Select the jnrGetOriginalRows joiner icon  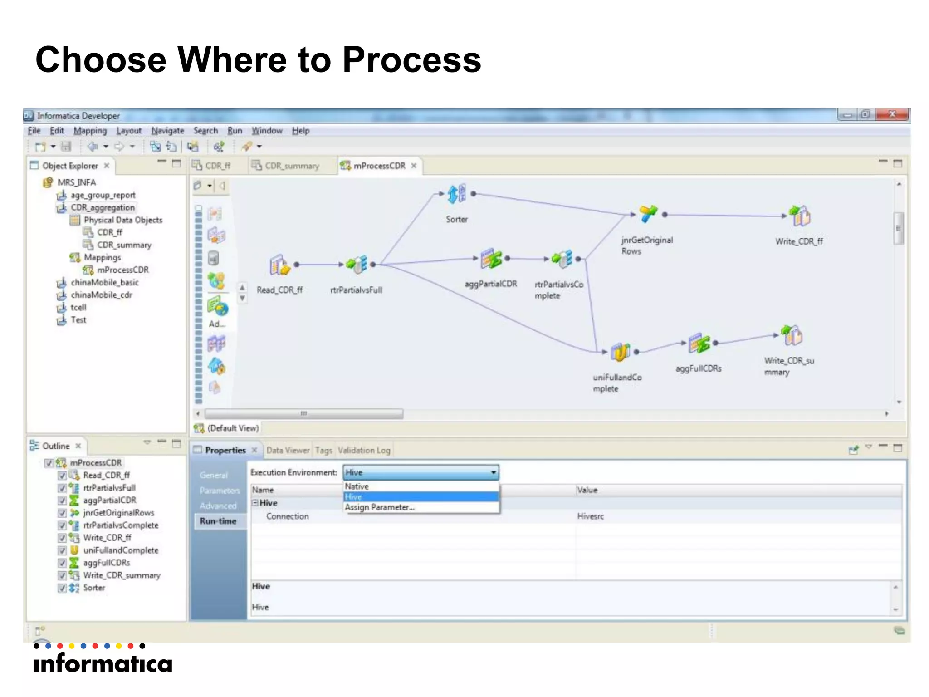648,214
